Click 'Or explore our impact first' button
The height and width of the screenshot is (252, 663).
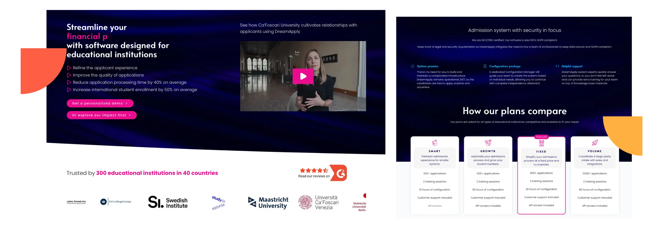102,115
